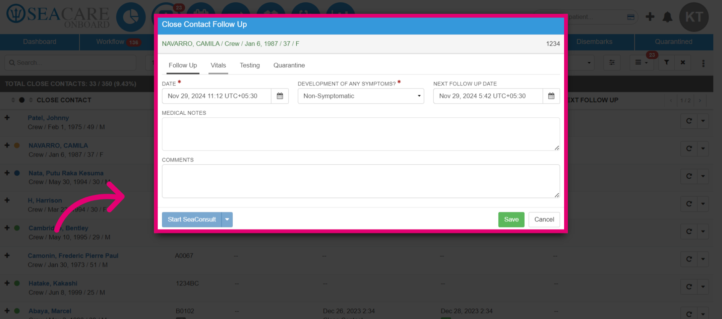Image resolution: width=722 pixels, height=319 pixels.
Task: Open the Quarantined tab
Action: [x=673, y=42]
